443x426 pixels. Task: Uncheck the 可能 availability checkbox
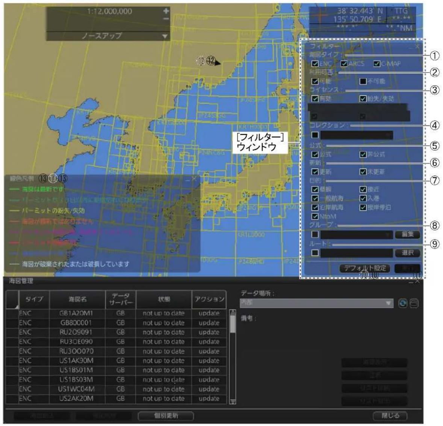[315, 82]
